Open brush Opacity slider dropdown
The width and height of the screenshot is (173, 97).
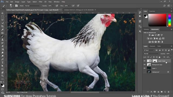(x=53, y=6)
